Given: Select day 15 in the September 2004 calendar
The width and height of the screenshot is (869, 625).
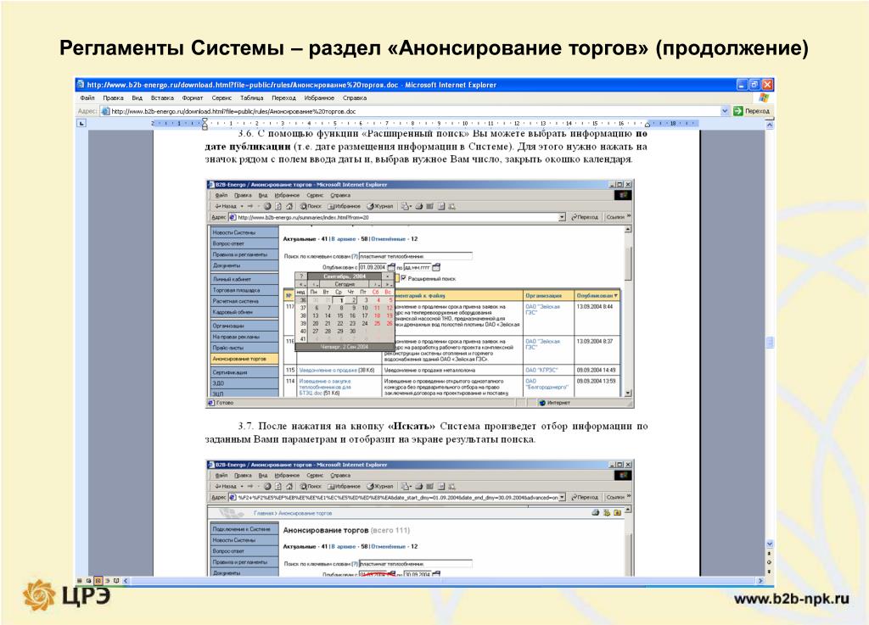Looking at the screenshot, I should pos(339,315).
